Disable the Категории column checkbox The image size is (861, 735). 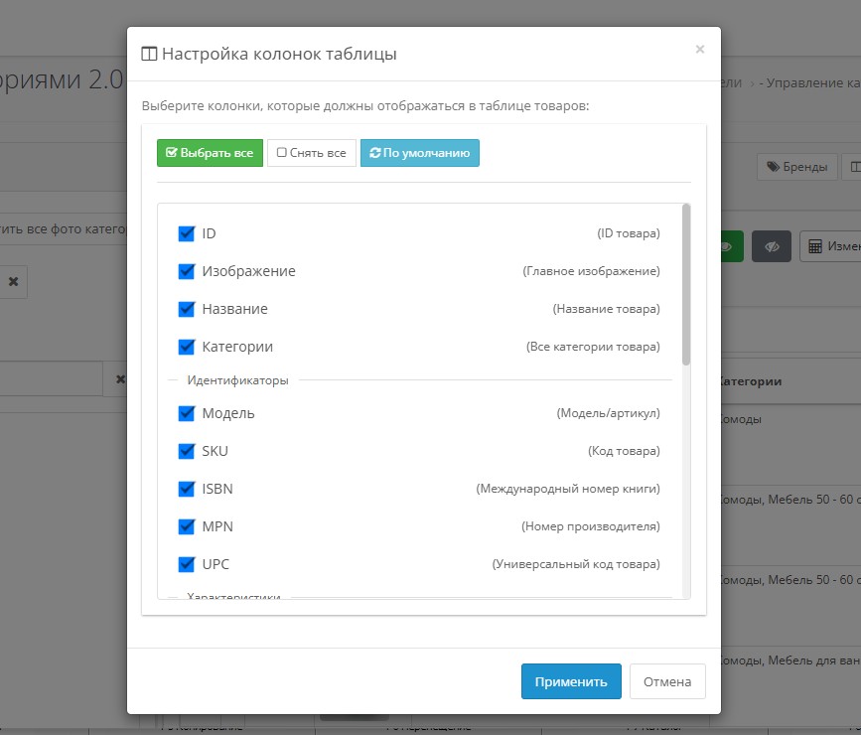(186, 347)
